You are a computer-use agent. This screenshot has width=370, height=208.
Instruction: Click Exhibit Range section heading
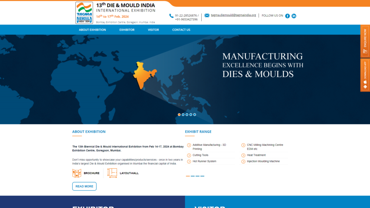(x=198, y=131)
